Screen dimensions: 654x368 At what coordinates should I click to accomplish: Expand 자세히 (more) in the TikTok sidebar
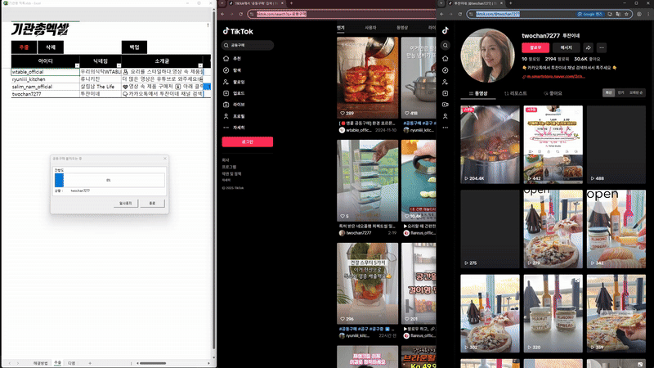(x=234, y=128)
